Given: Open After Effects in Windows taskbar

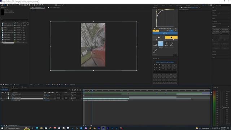Looking at the screenshot, I should [103, 128].
